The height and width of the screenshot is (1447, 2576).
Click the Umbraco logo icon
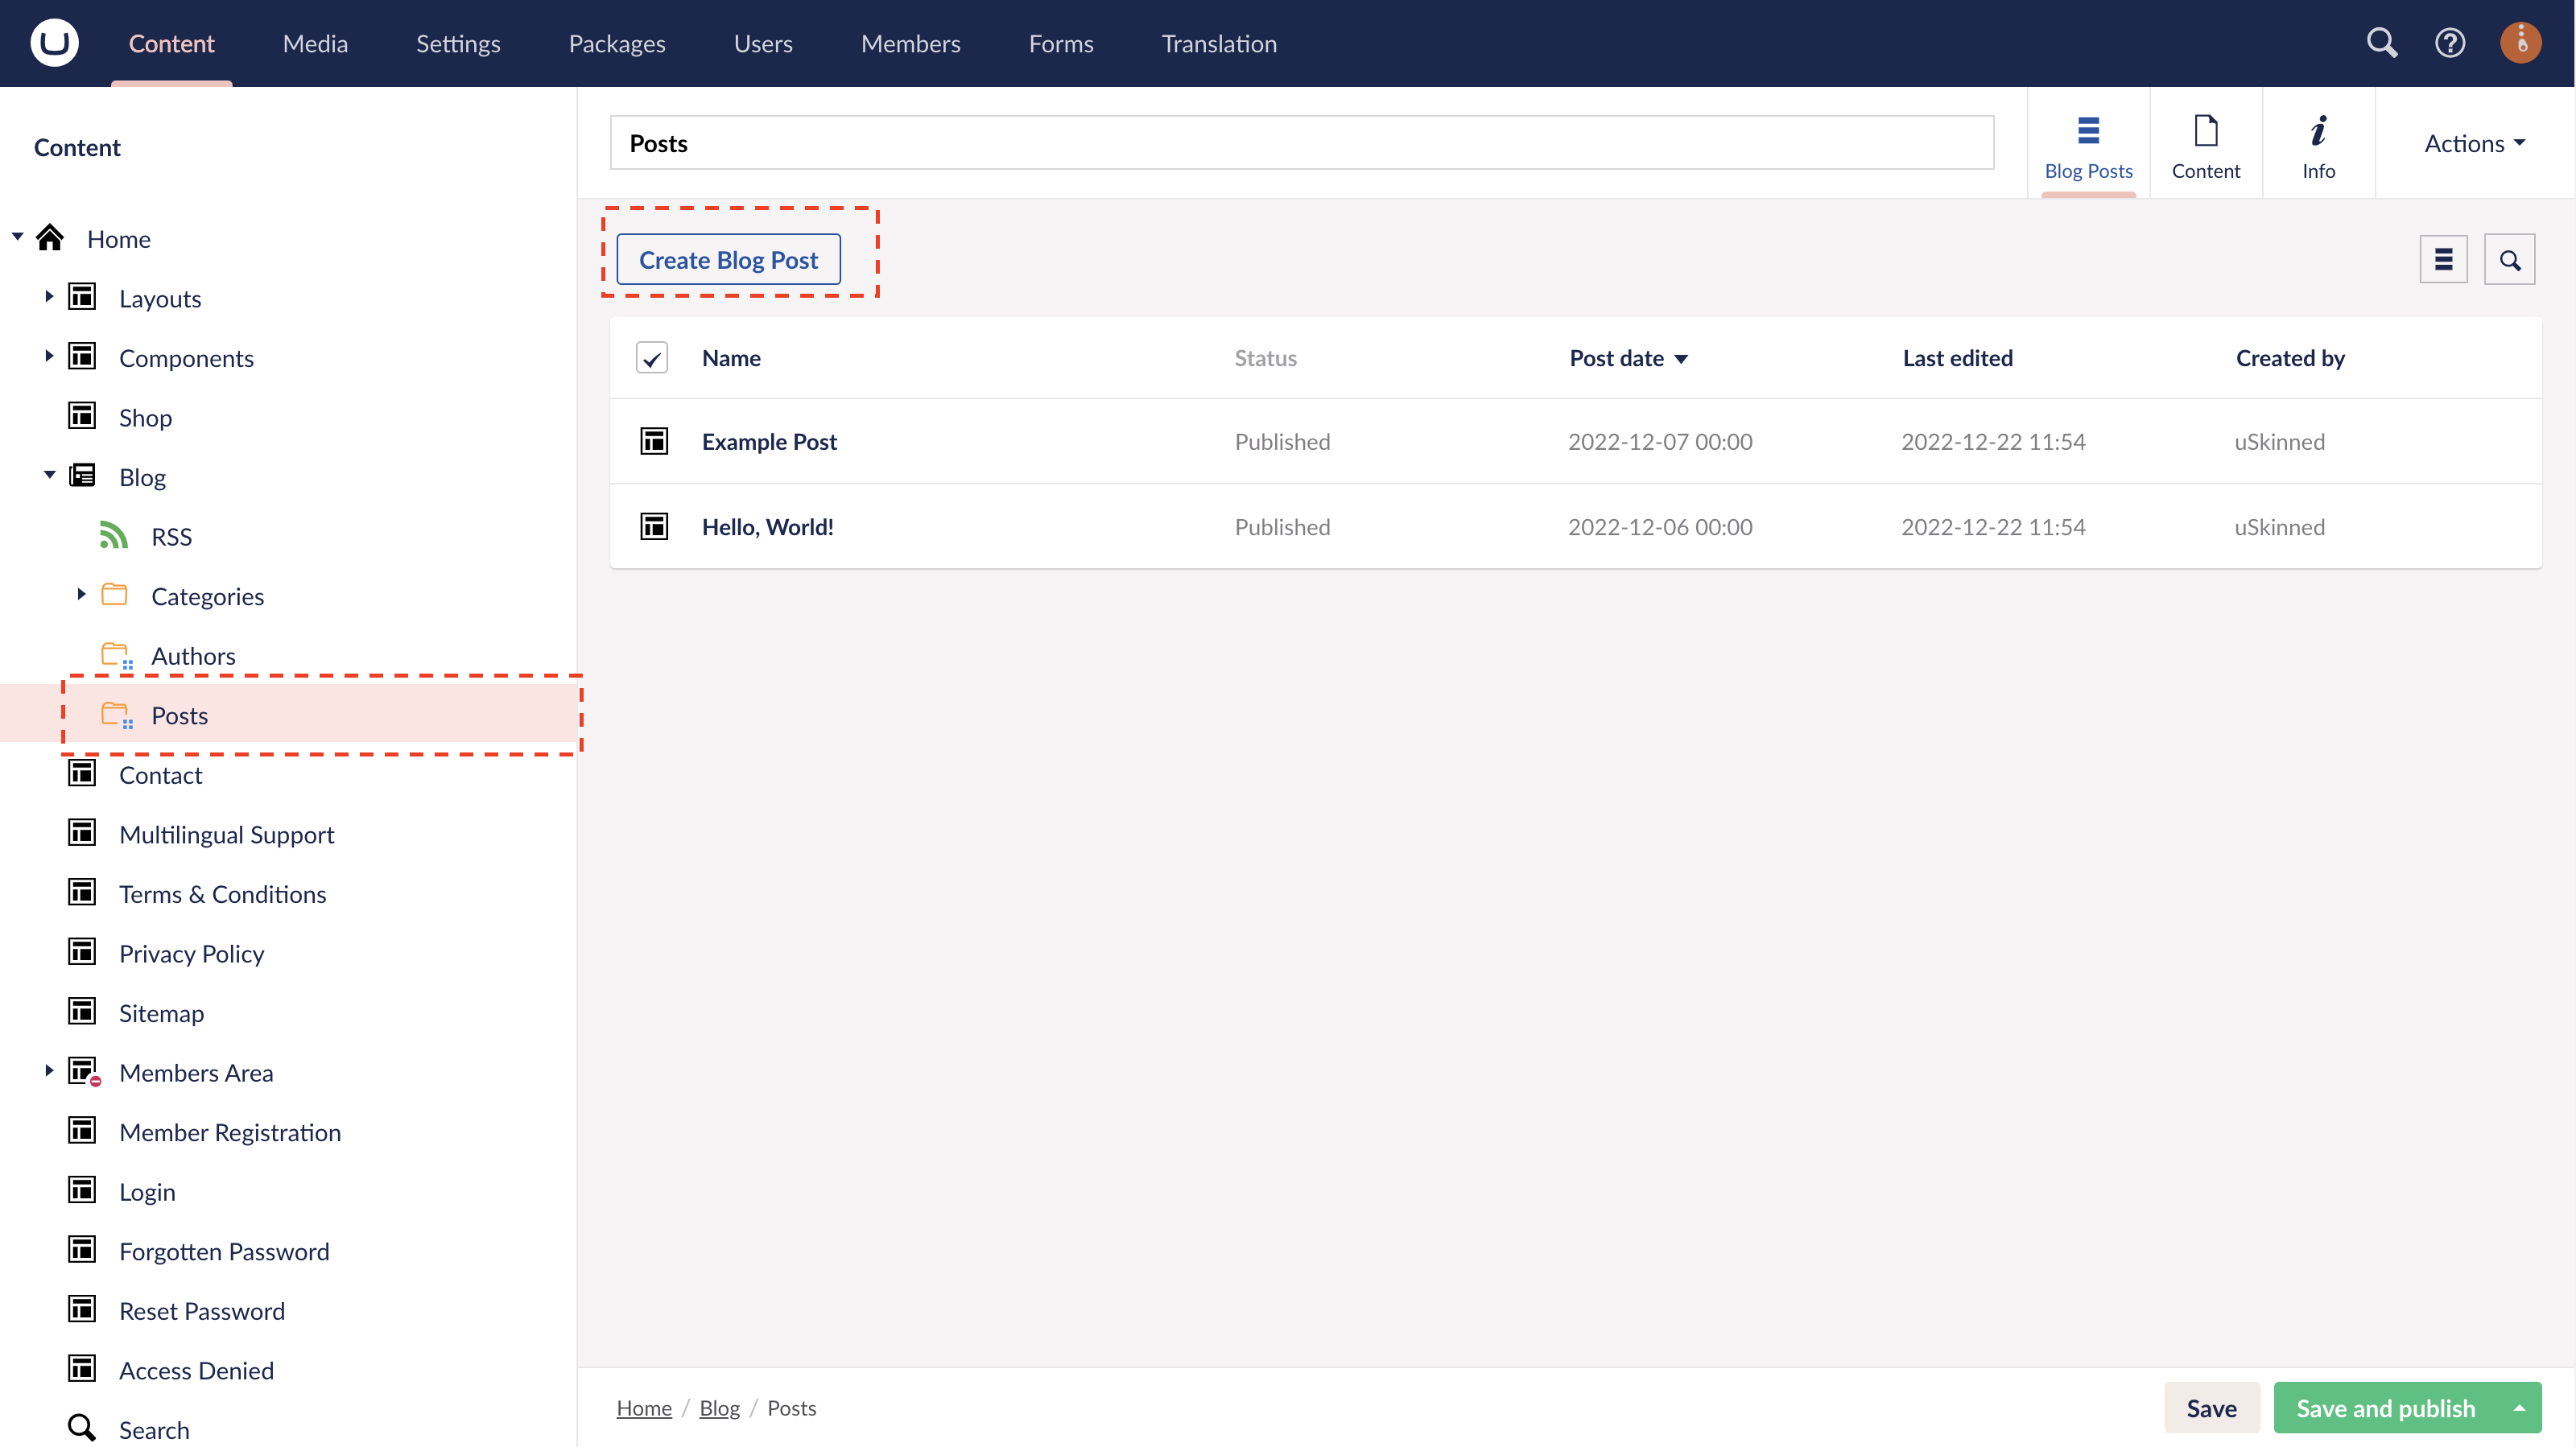[54, 43]
